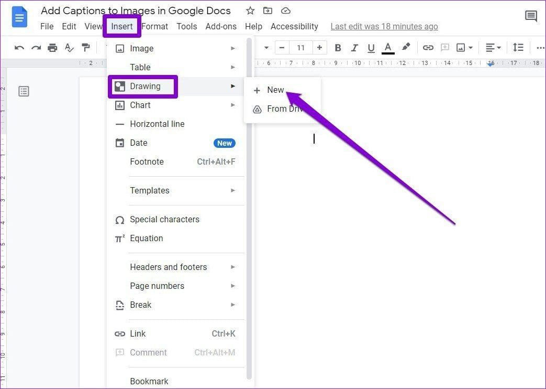
Task: Star this document
Action: (x=250, y=10)
